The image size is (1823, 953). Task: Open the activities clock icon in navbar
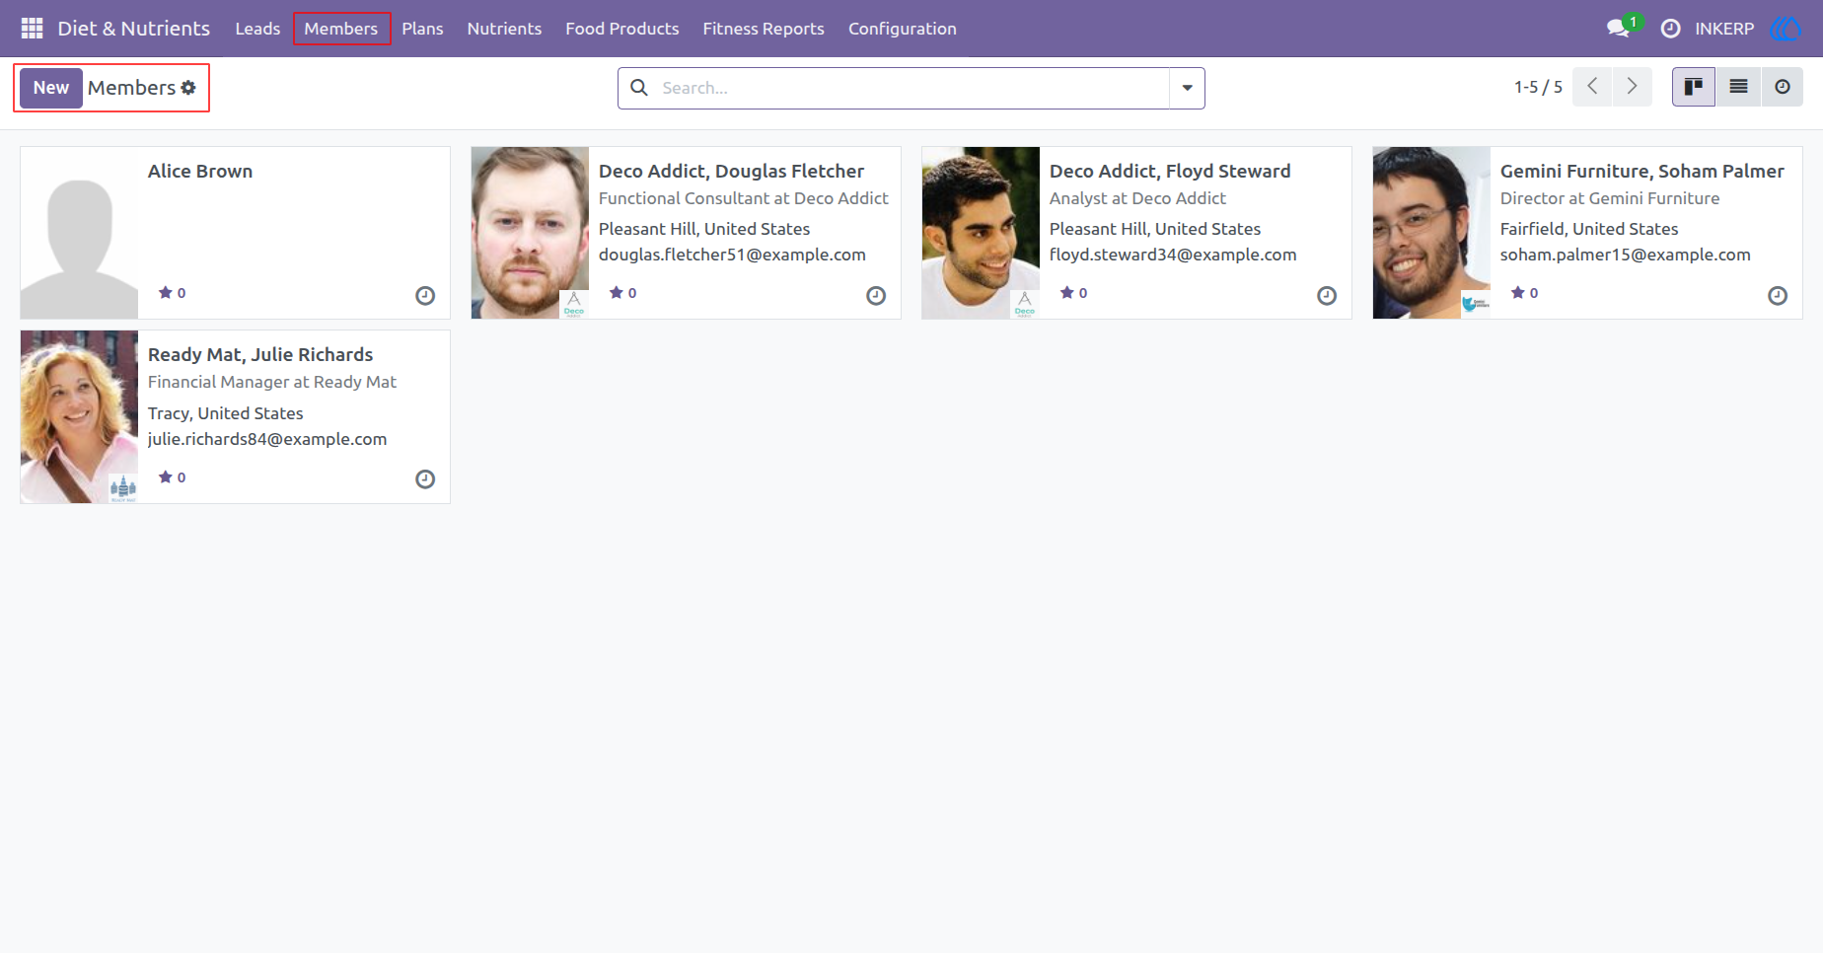pyautogui.click(x=1670, y=29)
